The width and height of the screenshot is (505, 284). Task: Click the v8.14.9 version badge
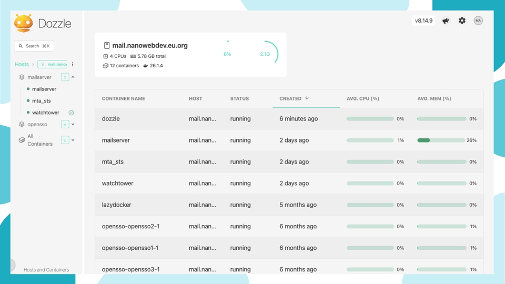[x=423, y=21]
